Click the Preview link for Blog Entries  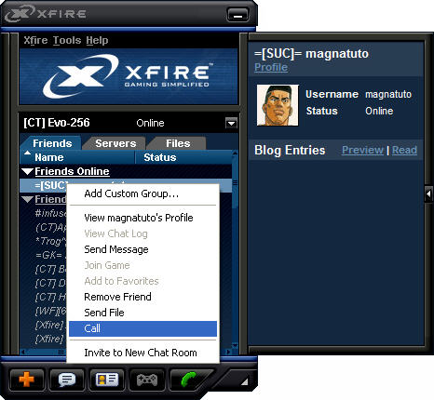[x=362, y=150]
